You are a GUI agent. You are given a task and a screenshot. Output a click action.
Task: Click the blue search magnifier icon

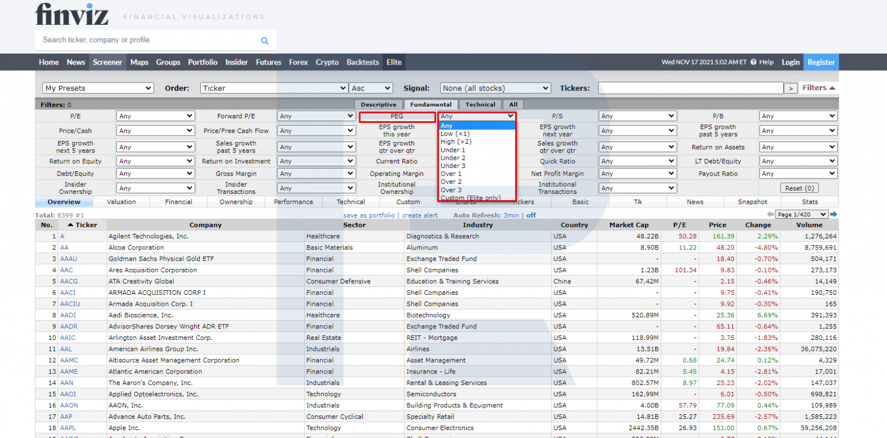click(x=264, y=40)
